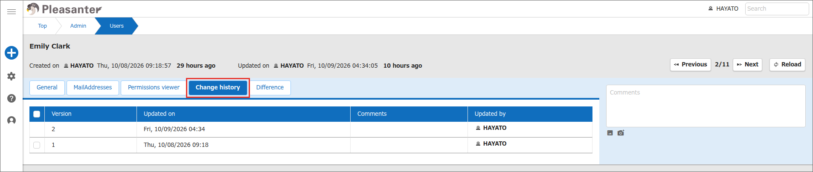Click the Users breadcrumb
This screenshot has width=813, height=172.
[x=116, y=26]
